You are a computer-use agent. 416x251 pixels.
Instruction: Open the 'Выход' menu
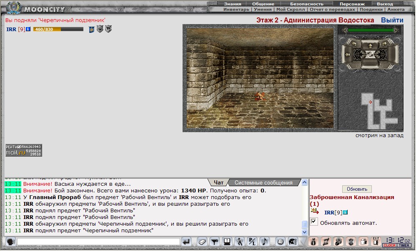tap(385, 4)
